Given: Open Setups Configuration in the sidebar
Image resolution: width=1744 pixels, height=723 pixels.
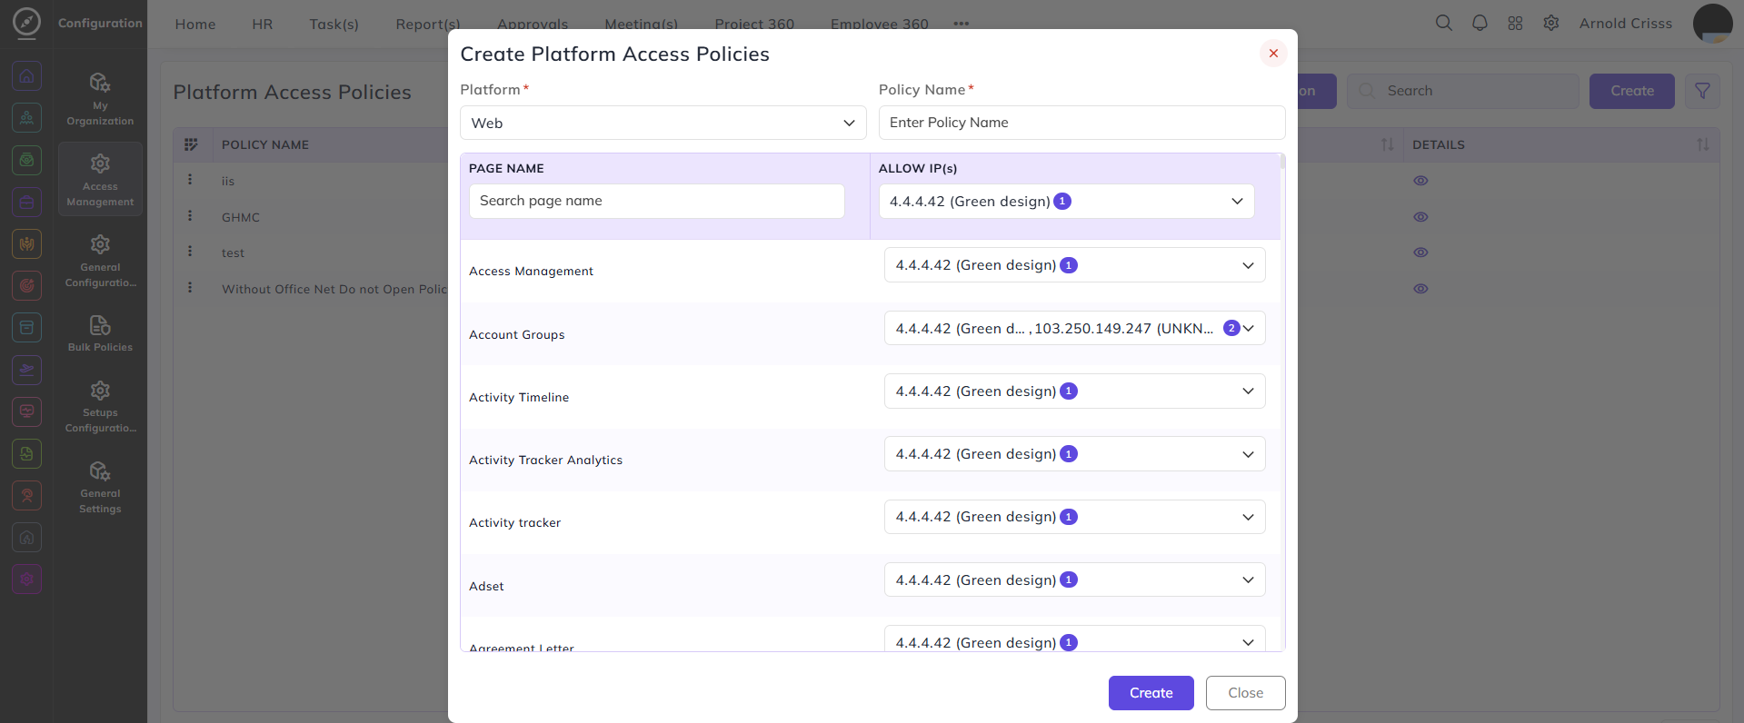Looking at the screenshot, I should 100,407.
